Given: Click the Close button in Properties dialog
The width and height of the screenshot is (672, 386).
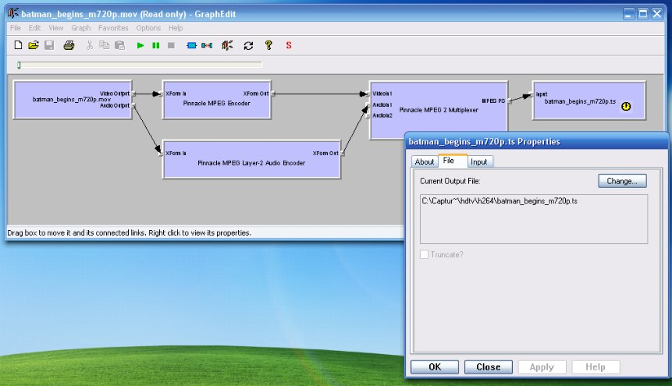Looking at the screenshot, I should point(488,367).
